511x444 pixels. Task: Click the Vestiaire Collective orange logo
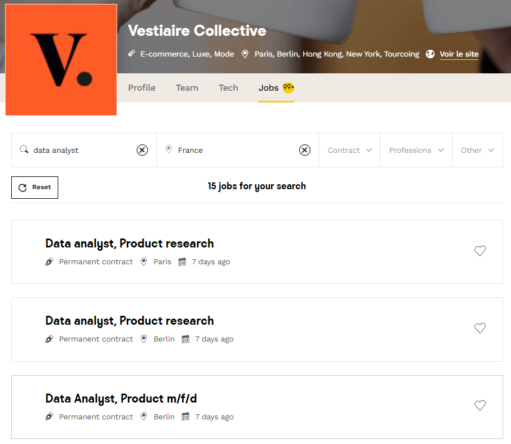pos(61,59)
